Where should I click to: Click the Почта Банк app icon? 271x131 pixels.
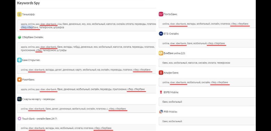pos(161,14)
